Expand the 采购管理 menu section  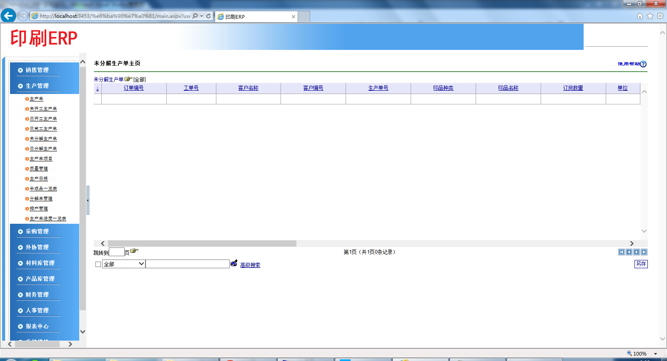[x=37, y=232]
